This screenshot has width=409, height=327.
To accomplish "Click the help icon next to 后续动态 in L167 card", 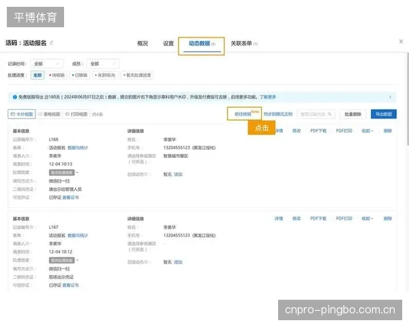I will click(146, 262).
